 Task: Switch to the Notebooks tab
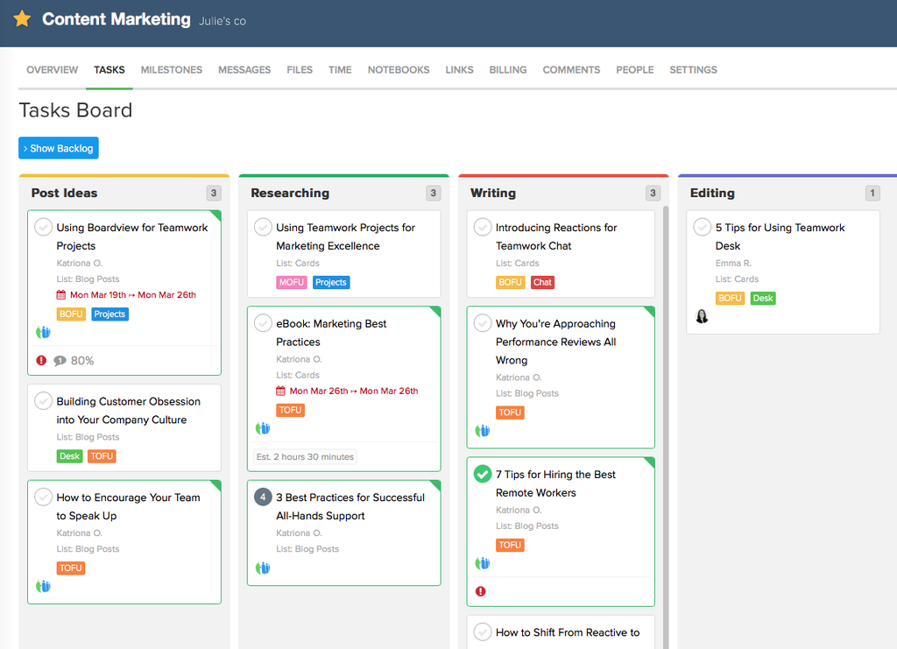point(399,70)
